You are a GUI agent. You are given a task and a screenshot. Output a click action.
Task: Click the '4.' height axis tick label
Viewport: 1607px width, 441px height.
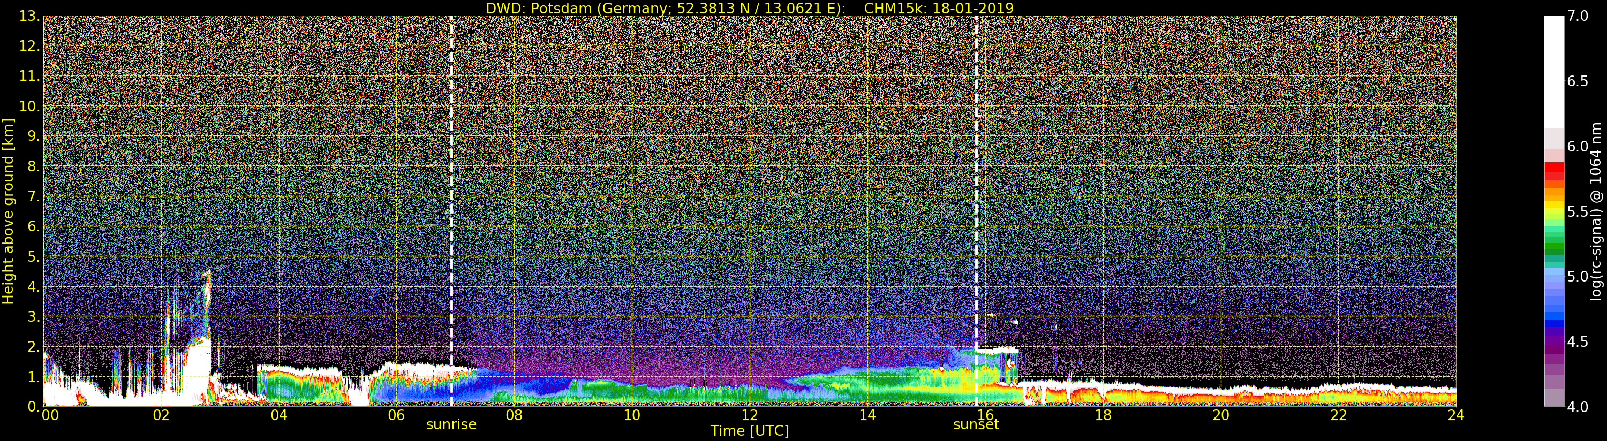[x=34, y=286]
